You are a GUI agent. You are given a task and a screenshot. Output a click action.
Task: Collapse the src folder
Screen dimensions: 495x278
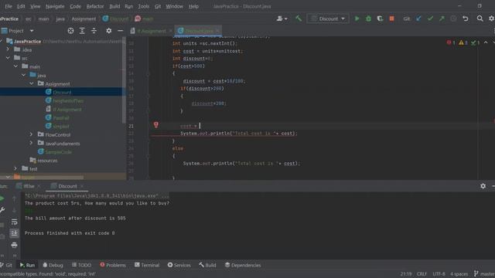tap(8, 58)
